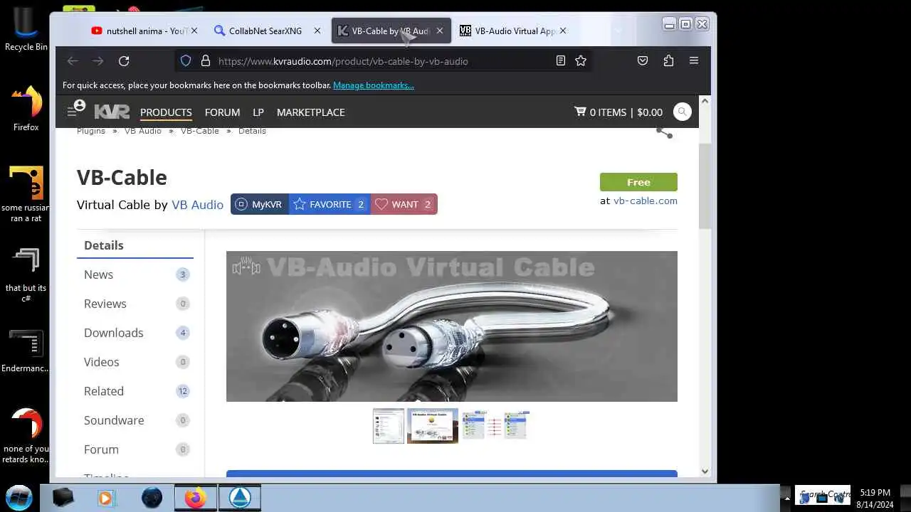This screenshot has width=911, height=512.
Task: Click VB Audio developer link in subtitle
Action: coord(197,205)
